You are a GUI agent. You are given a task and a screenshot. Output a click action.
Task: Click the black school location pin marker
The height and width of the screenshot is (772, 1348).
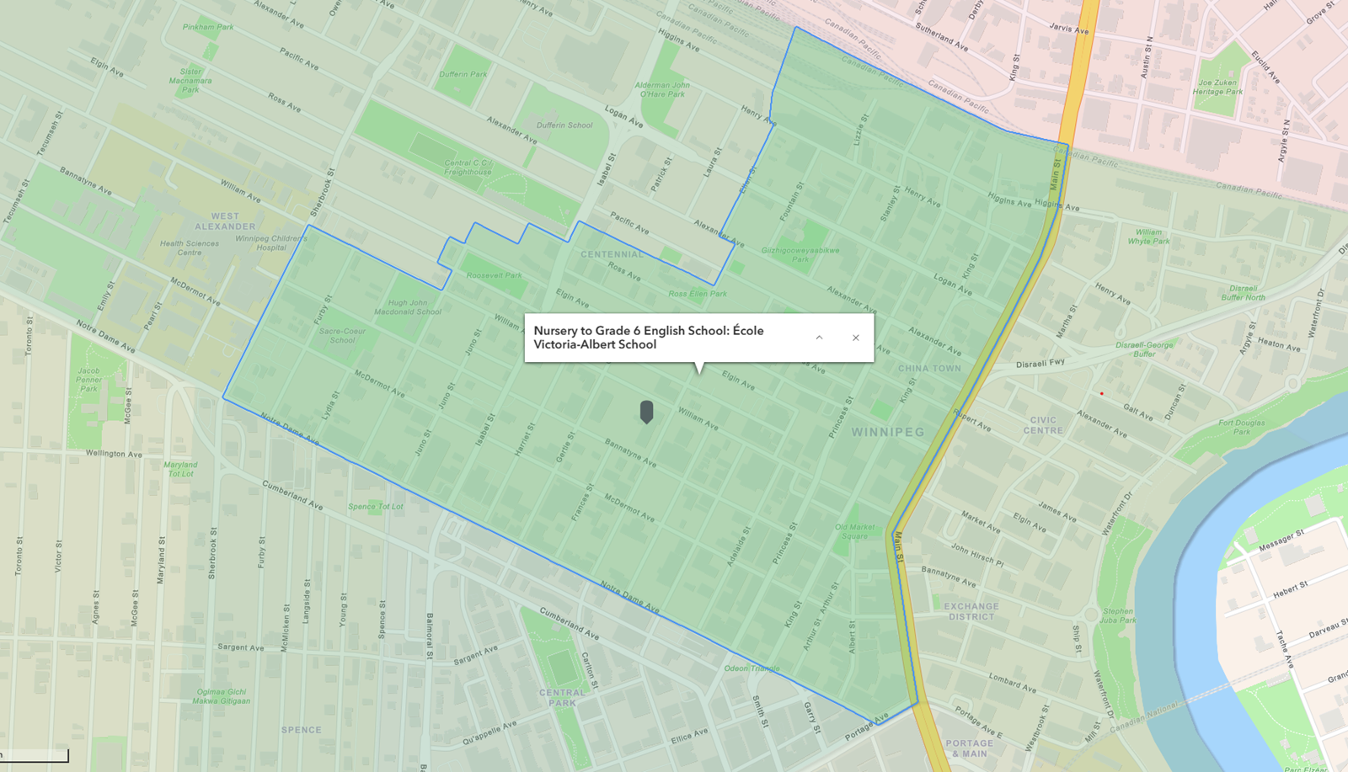[x=647, y=412]
